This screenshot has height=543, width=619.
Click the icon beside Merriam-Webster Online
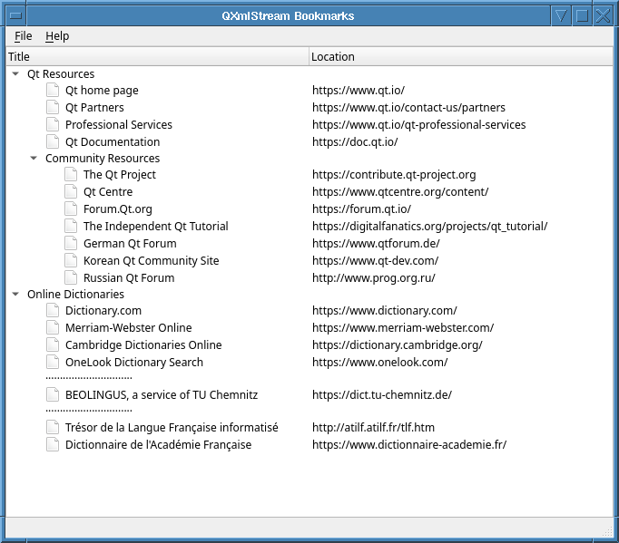pyautogui.click(x=53, y=328)
